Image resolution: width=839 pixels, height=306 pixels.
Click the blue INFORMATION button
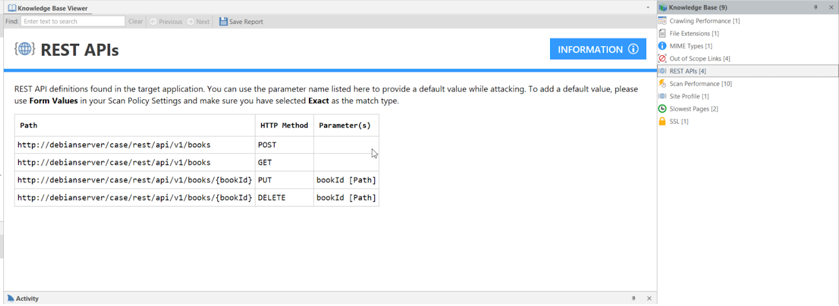click(x=597, y=49)
